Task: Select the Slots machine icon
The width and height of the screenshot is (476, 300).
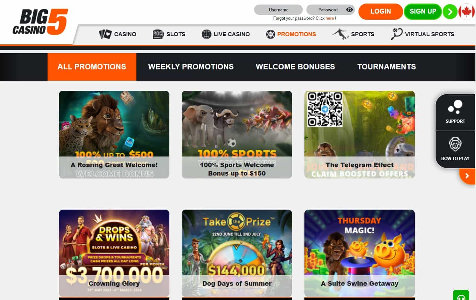Action: click(x=158, y=34)
